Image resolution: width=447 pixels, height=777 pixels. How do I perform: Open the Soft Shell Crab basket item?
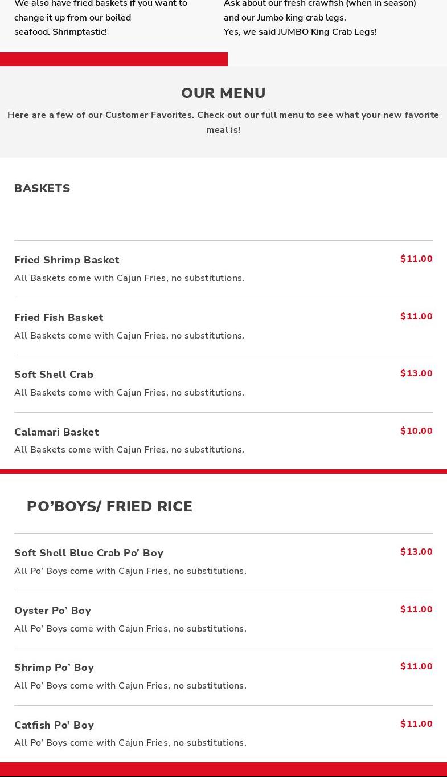pyautogui.click(x=54, y=375)
